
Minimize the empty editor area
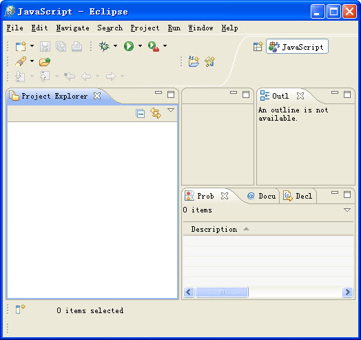[x=234, y=92]
